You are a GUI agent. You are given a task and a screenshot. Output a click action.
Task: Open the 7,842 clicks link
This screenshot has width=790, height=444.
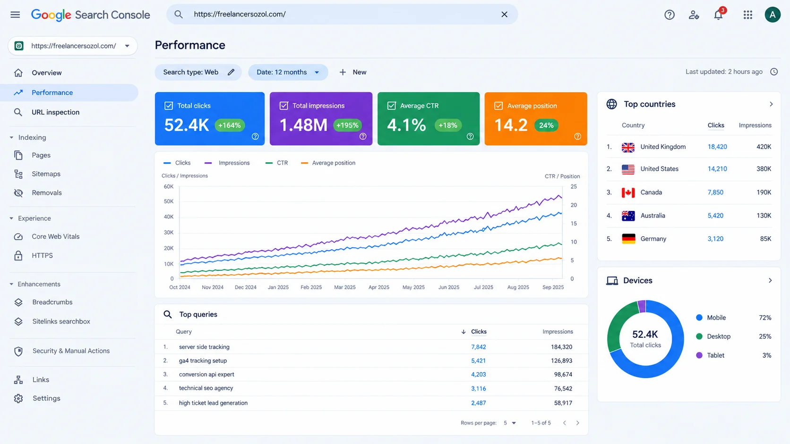(478, 347)
